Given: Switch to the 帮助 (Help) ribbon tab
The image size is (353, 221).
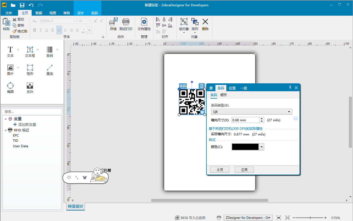Looking at the screenshot, I should pos(67,13).
